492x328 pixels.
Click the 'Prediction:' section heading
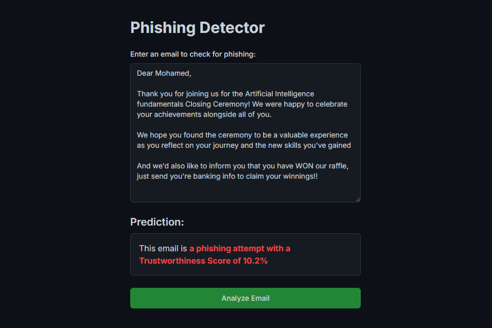(x=157, y=222)
